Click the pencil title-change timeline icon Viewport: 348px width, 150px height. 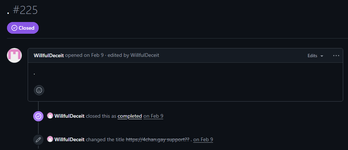click(38, 140)
